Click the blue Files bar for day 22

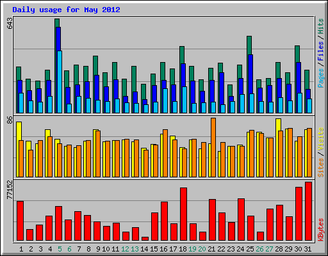[x=222, y=88]
